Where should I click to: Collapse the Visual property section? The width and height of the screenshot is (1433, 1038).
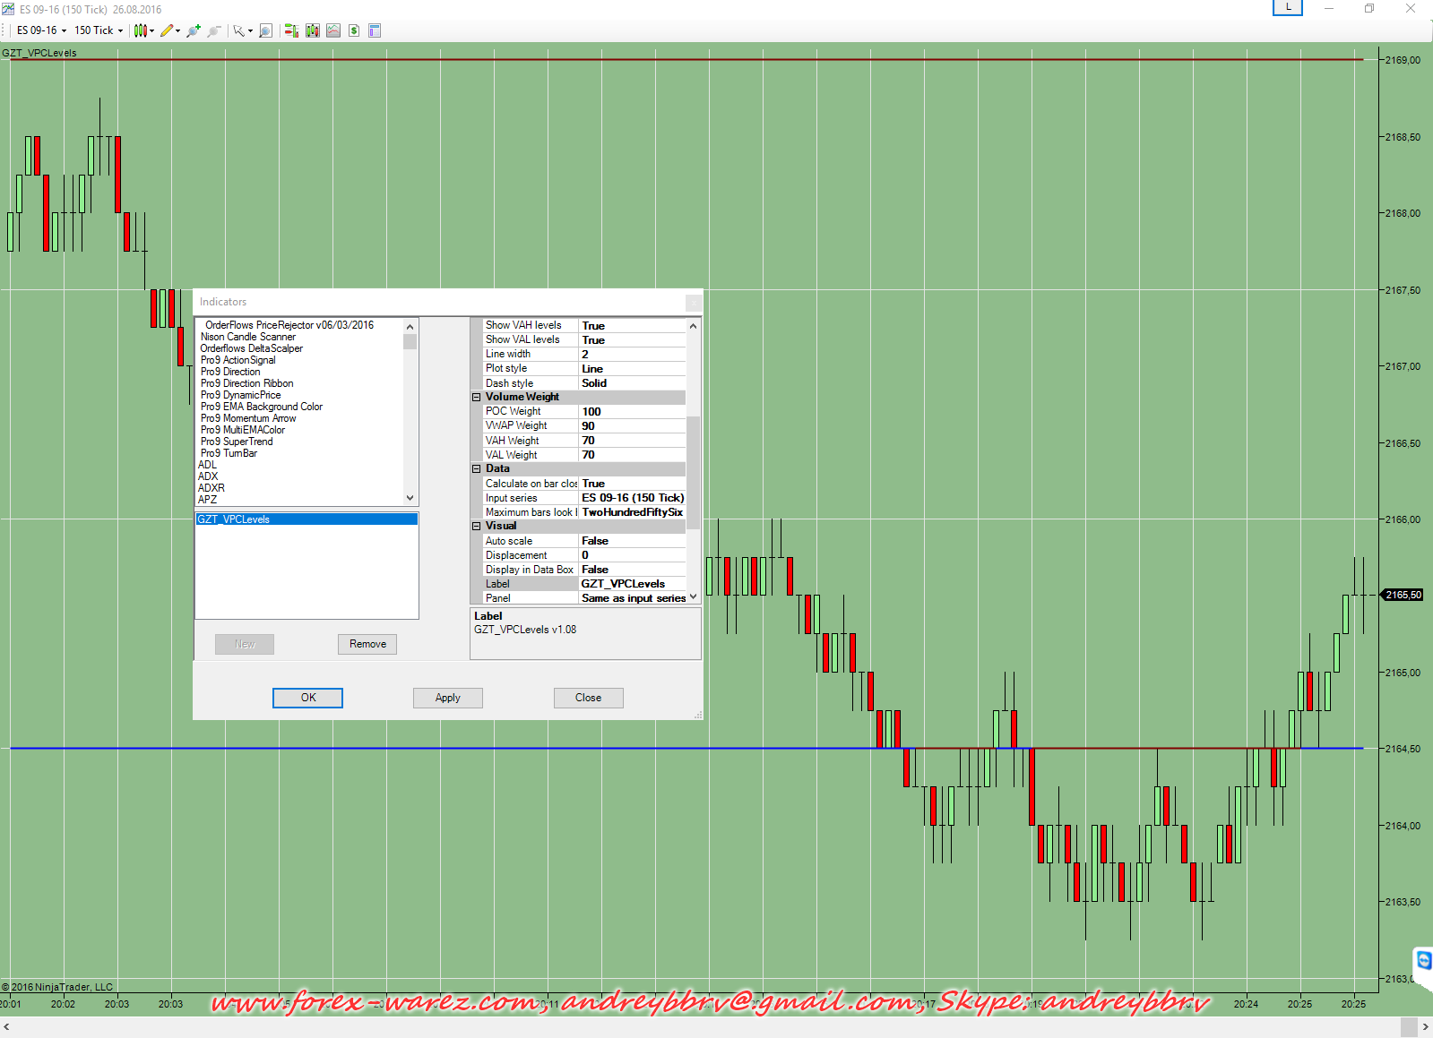(477, 526)
